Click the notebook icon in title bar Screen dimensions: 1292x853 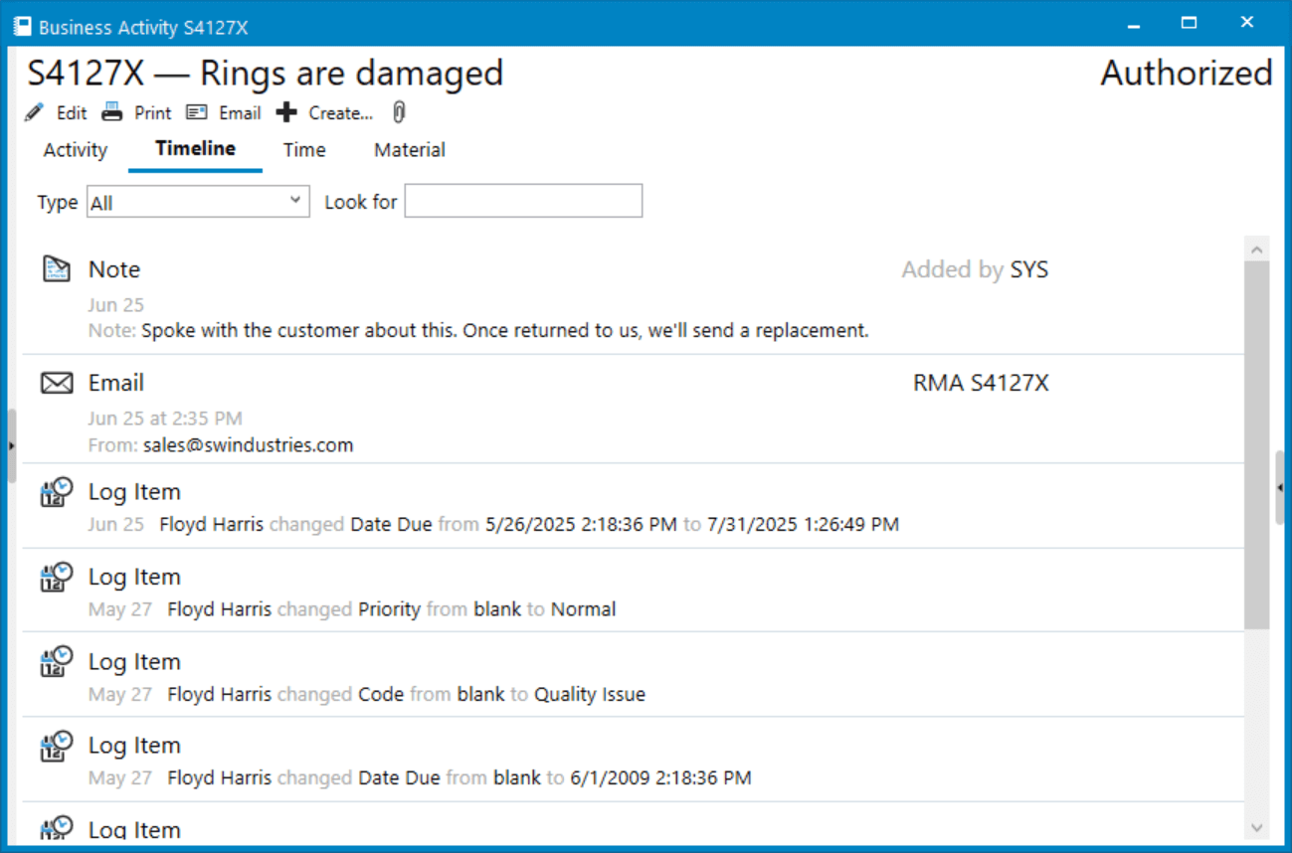tap(22, 26)
